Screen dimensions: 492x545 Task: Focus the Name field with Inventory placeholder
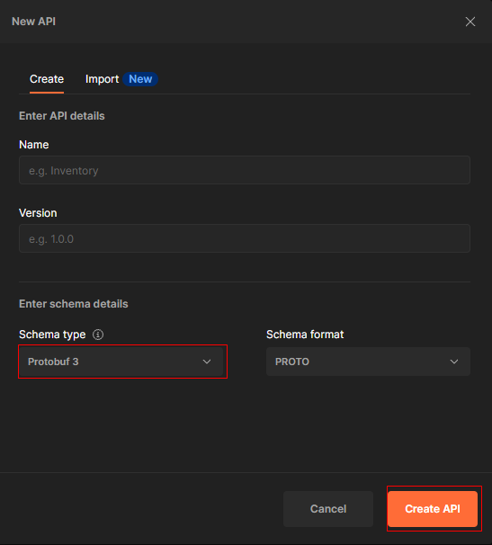[x=245, y=170]
